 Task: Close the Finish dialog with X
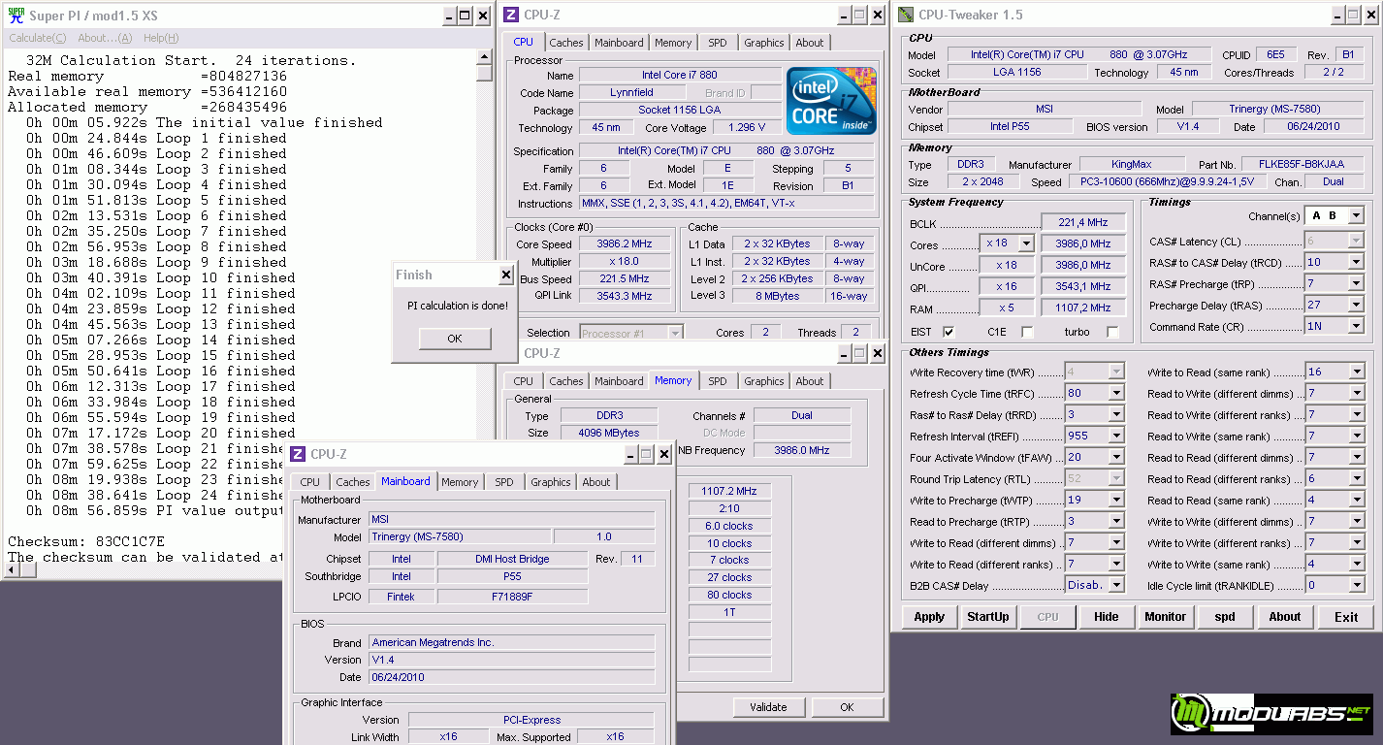[x=505, y=275]
